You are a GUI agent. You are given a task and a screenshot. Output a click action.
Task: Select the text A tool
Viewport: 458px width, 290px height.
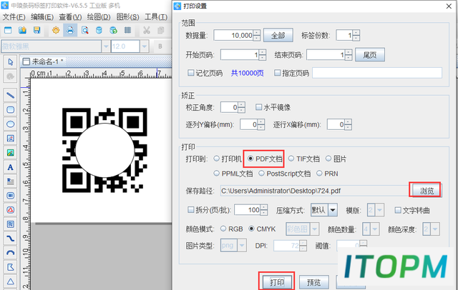pos(11,167)
